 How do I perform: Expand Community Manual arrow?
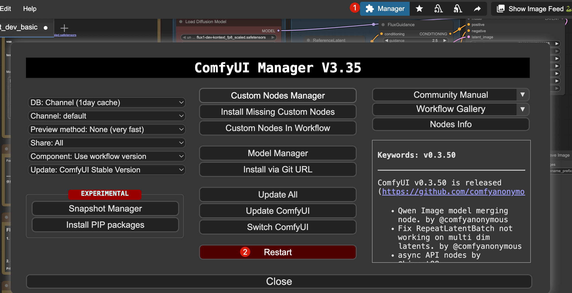tap(523, 95)
